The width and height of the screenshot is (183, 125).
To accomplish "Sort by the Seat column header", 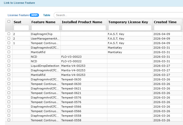I will pyautogui.click(x=17, y=22).
